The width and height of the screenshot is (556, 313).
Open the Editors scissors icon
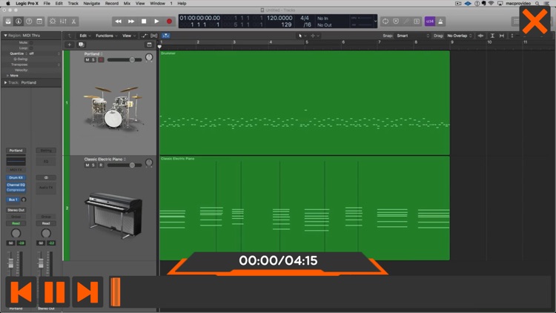pos(73,22)
